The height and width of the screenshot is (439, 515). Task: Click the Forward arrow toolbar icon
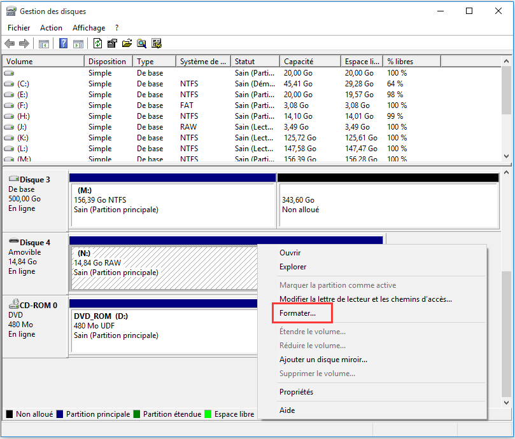coord(24,43)
